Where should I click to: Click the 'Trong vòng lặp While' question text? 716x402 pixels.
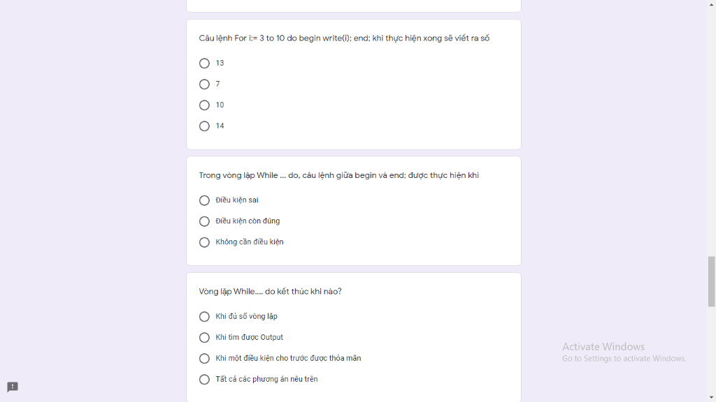coord(339,175)
